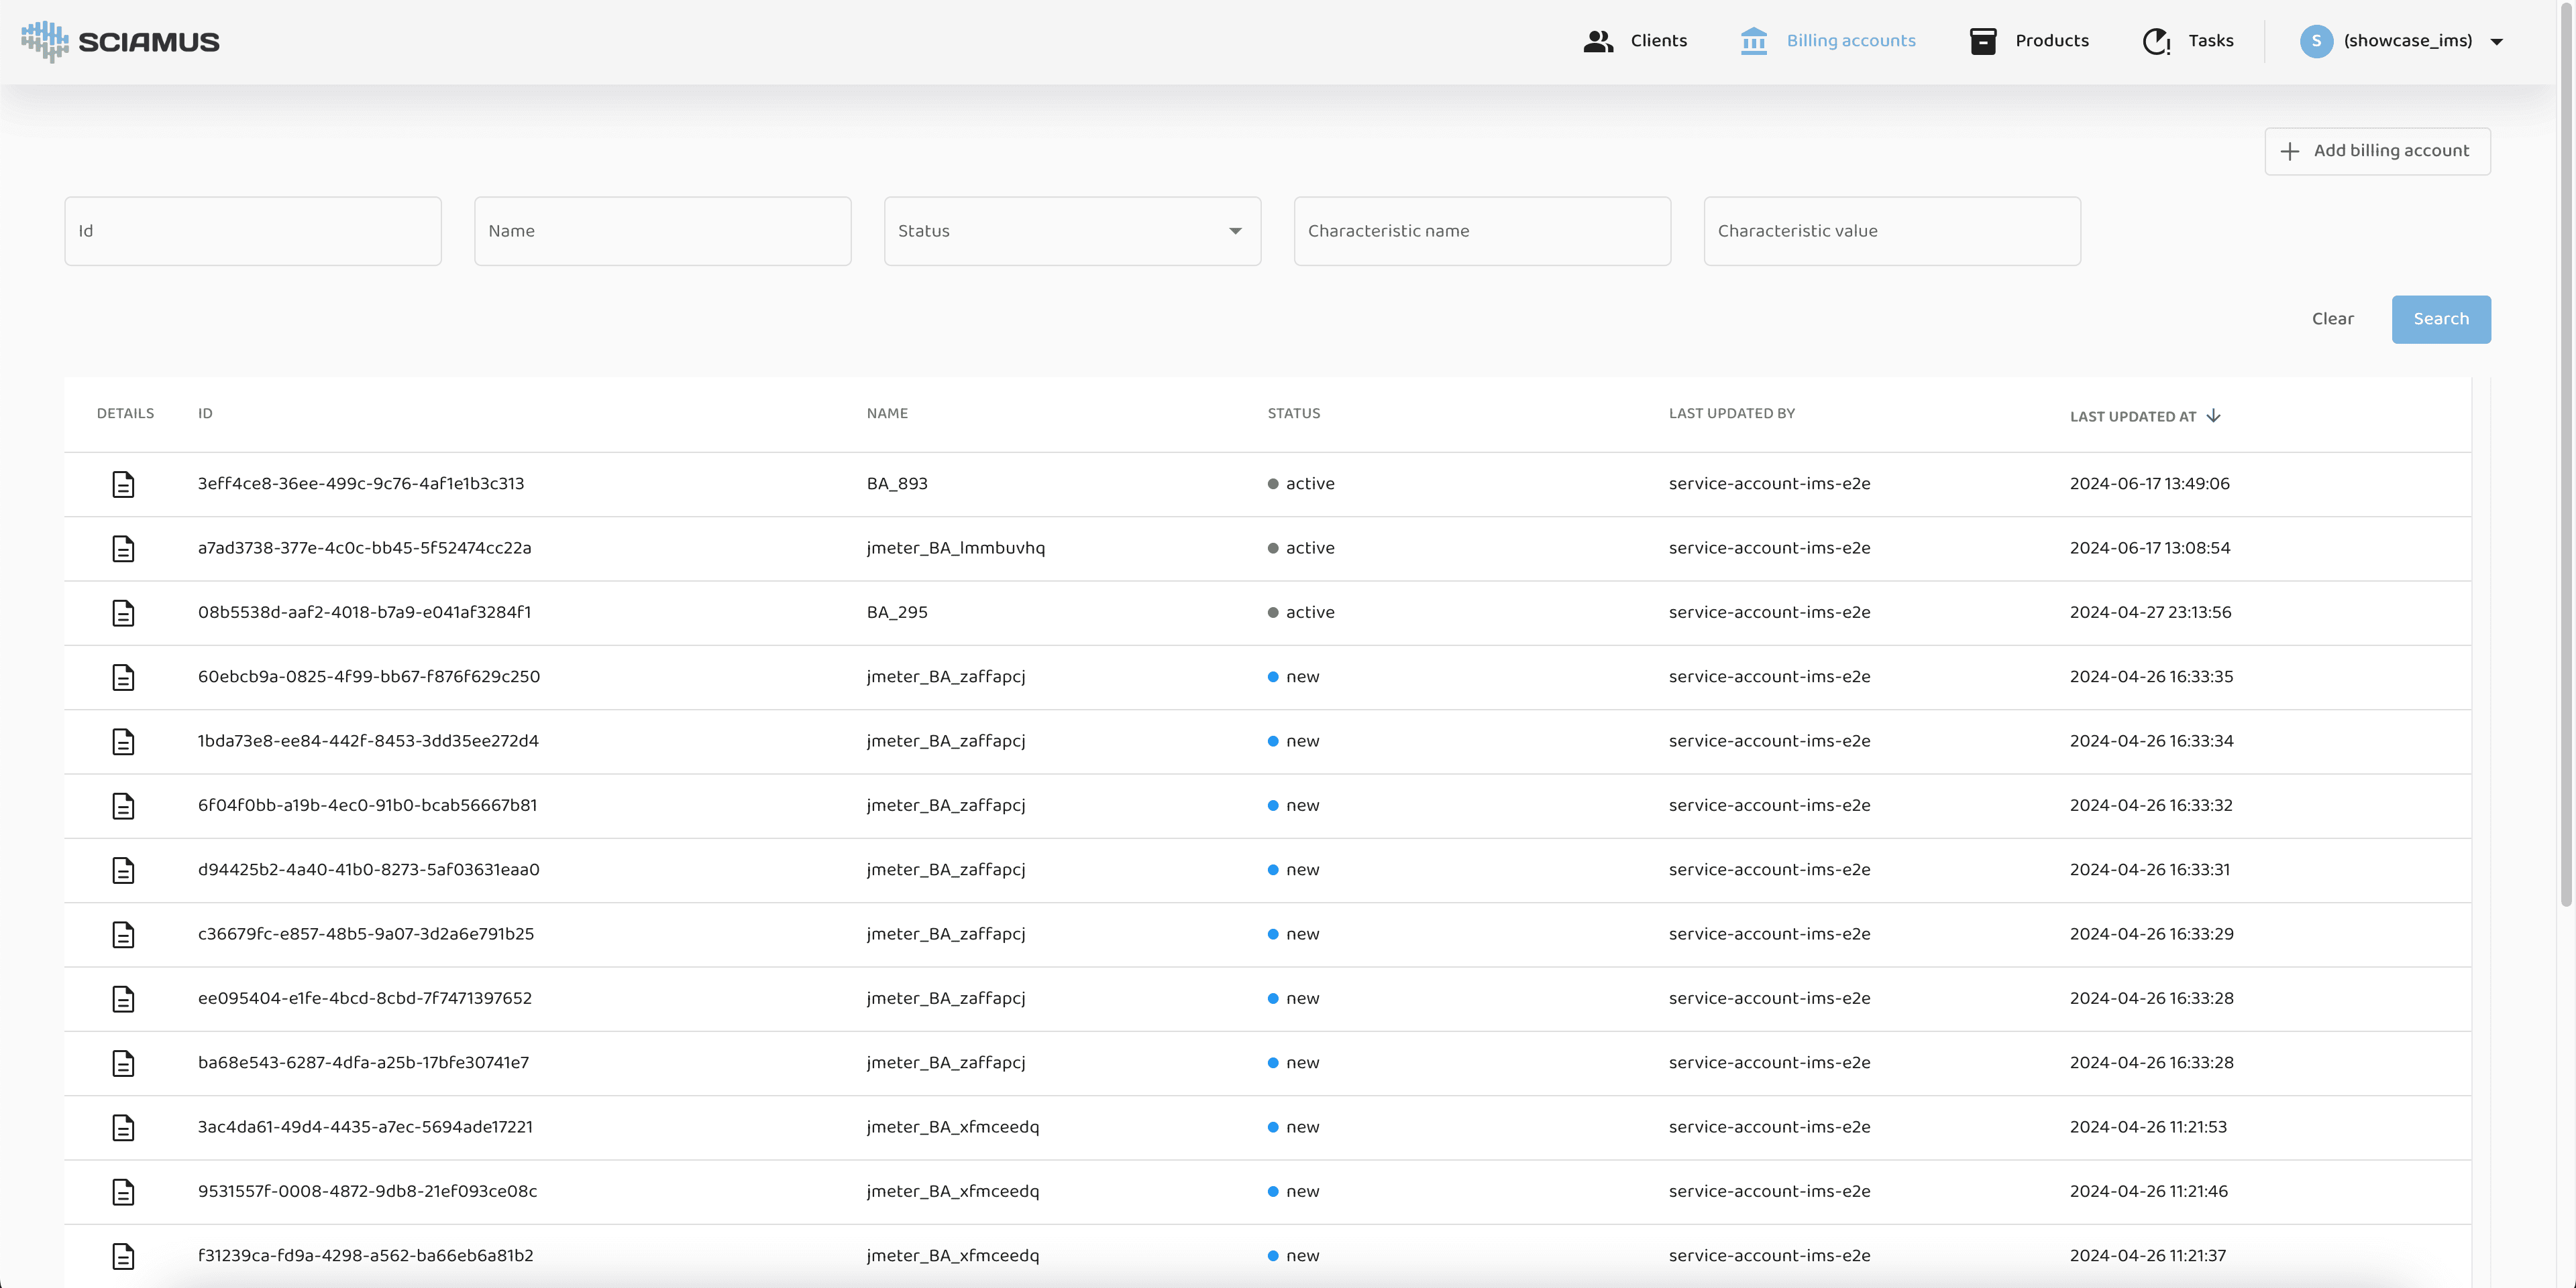Click the Sciamus logo

point(120,41)
